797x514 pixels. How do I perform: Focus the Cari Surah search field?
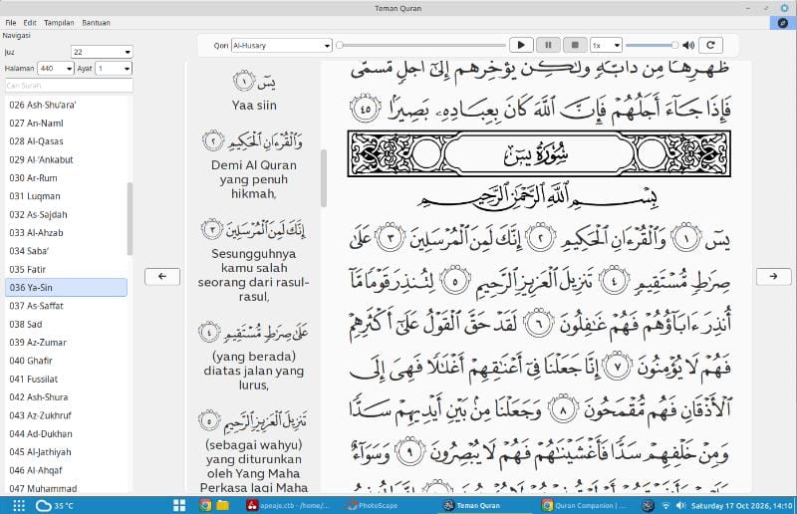69,86
